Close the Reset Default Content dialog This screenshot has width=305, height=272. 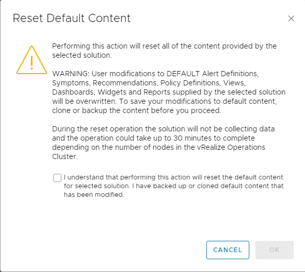pos(291,19)
